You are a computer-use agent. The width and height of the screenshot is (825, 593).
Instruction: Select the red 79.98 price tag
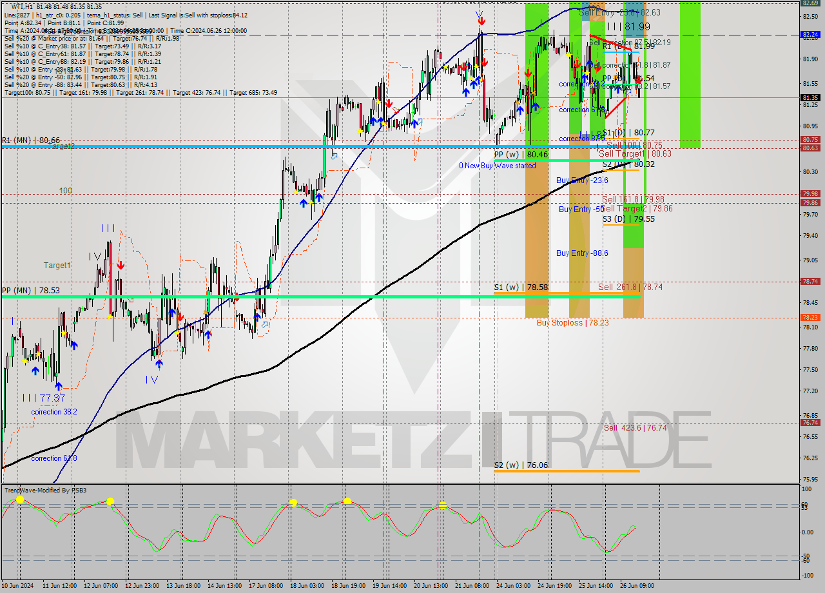point(810,193)
